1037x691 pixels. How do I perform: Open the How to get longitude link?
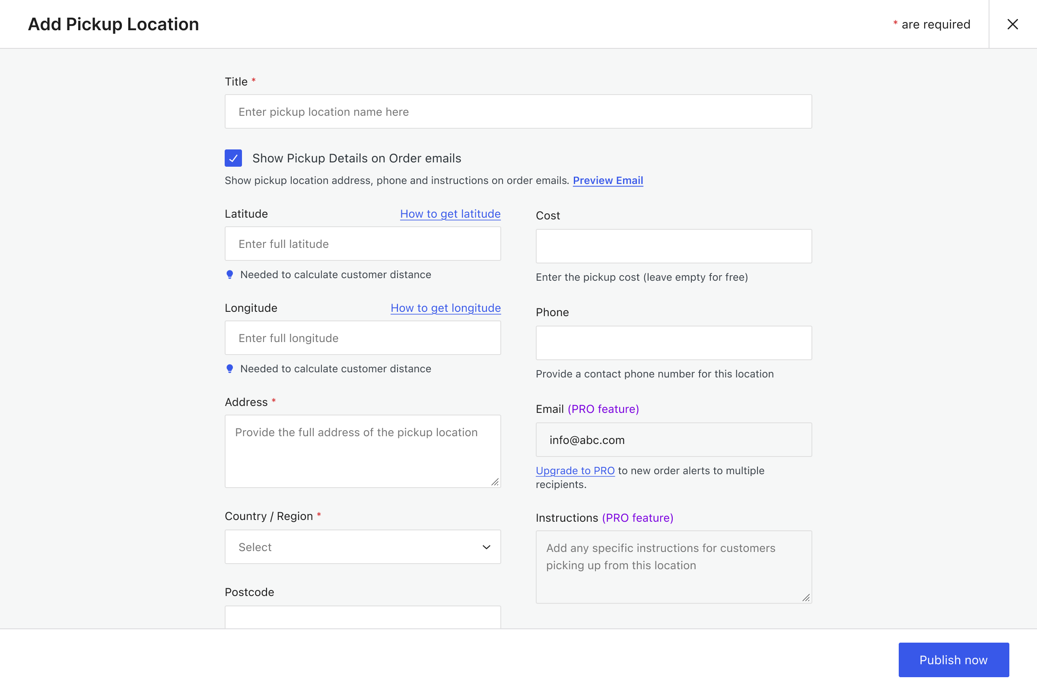[445, 308]
